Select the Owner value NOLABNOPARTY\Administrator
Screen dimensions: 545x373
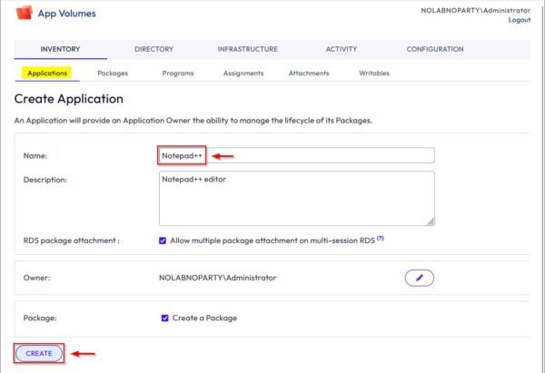[218, 278]
